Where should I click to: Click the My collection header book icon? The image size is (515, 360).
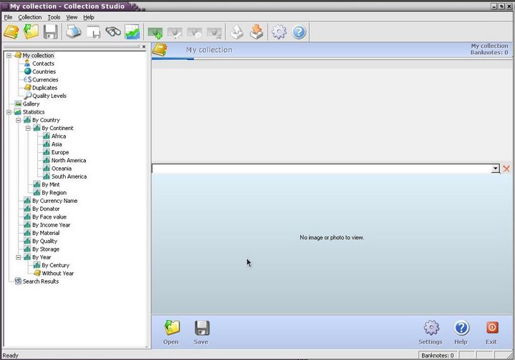(160, 50)
